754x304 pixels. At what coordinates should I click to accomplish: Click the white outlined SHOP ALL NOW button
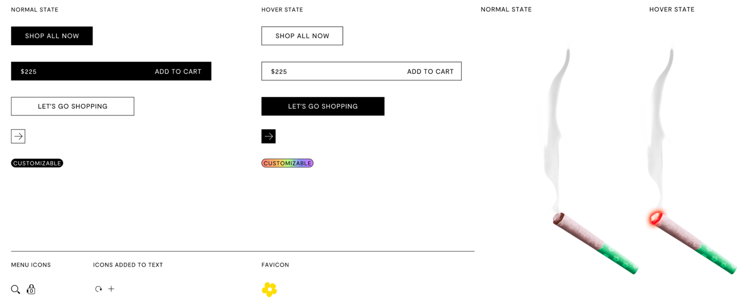tap(302, 36)
